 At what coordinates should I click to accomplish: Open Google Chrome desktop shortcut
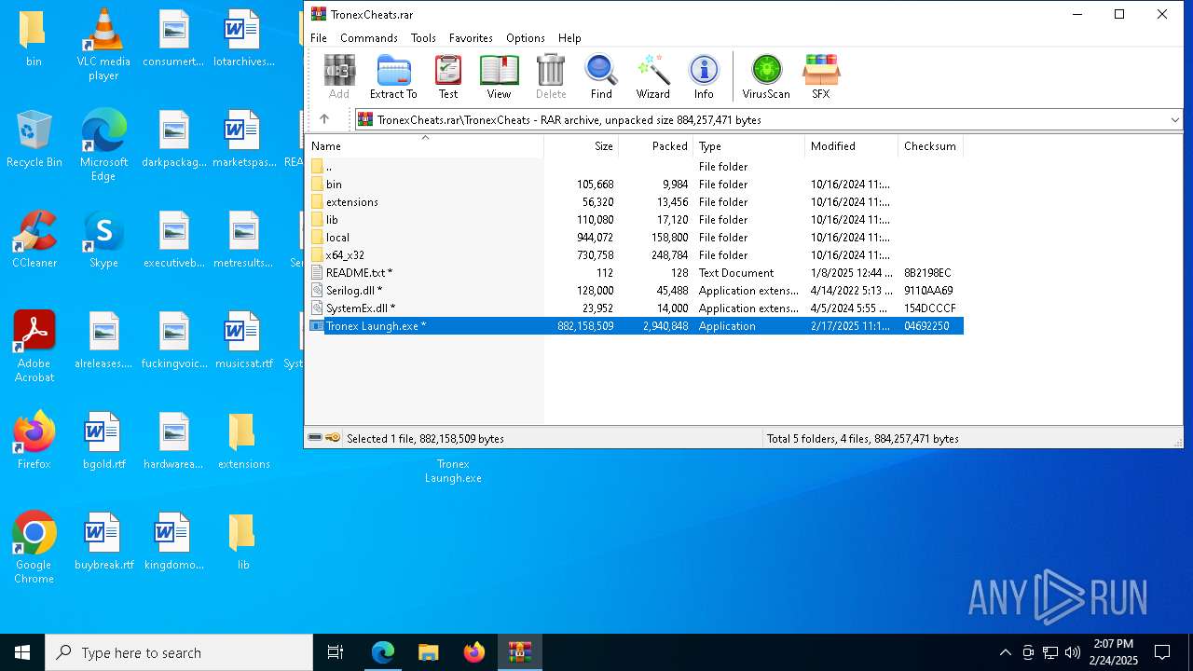(x=34, y=547)
